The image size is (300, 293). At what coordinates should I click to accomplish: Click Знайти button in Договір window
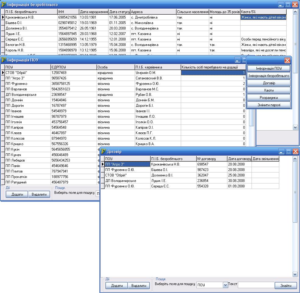[x=286, y=285]
